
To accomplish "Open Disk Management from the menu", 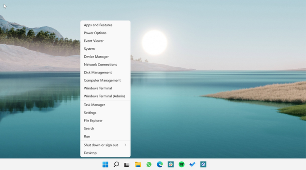I will point(98,73).
